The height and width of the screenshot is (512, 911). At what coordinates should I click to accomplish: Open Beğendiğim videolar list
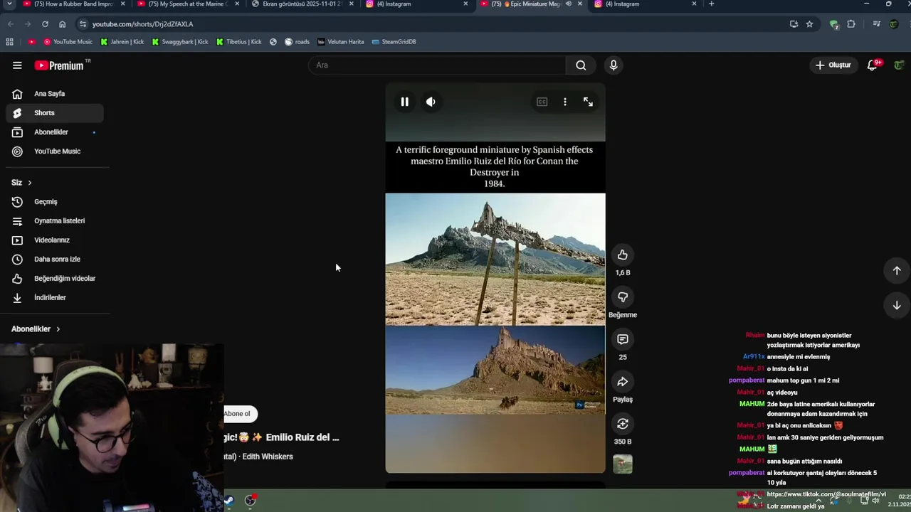(54, 279)
